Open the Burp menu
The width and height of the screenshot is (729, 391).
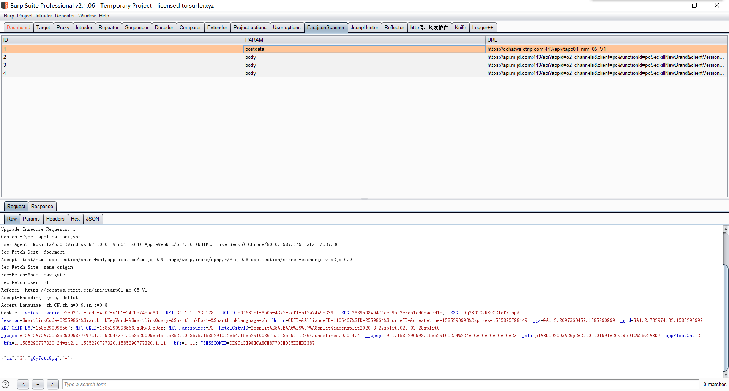pyautogui.click(x=9, y=16)
